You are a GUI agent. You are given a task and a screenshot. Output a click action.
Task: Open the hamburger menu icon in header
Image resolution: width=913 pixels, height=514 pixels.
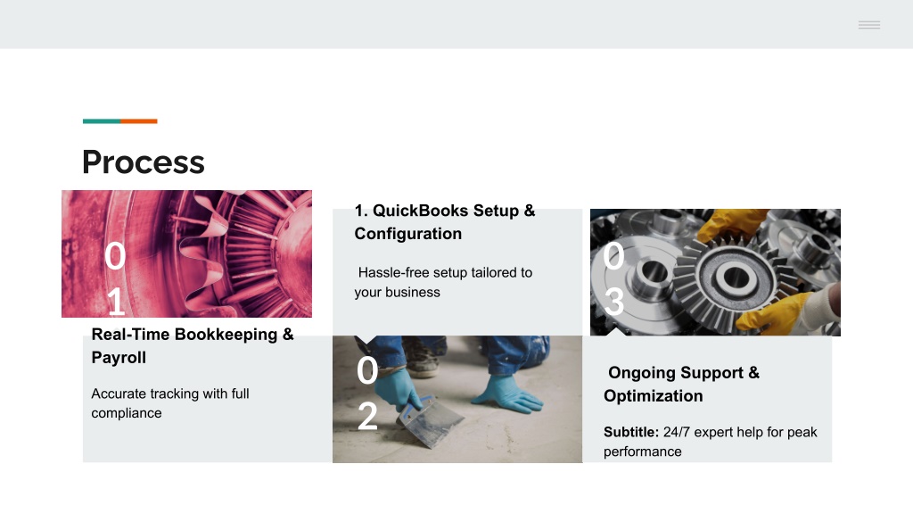click(868, 24)
